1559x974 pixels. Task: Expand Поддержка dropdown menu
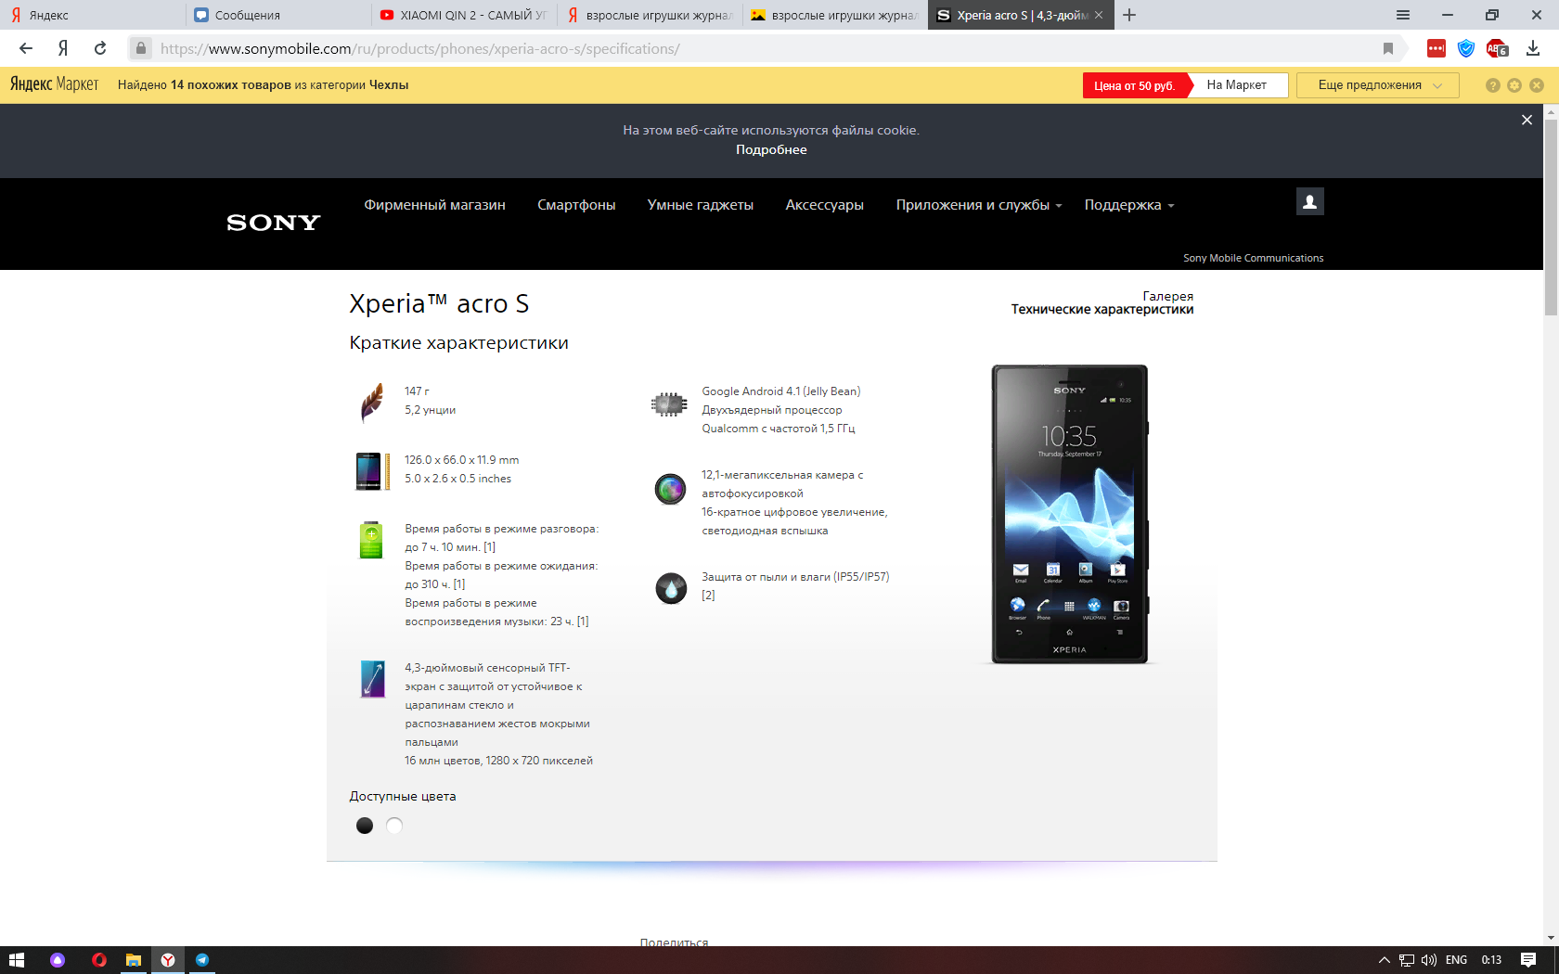tap(1129, 205)
